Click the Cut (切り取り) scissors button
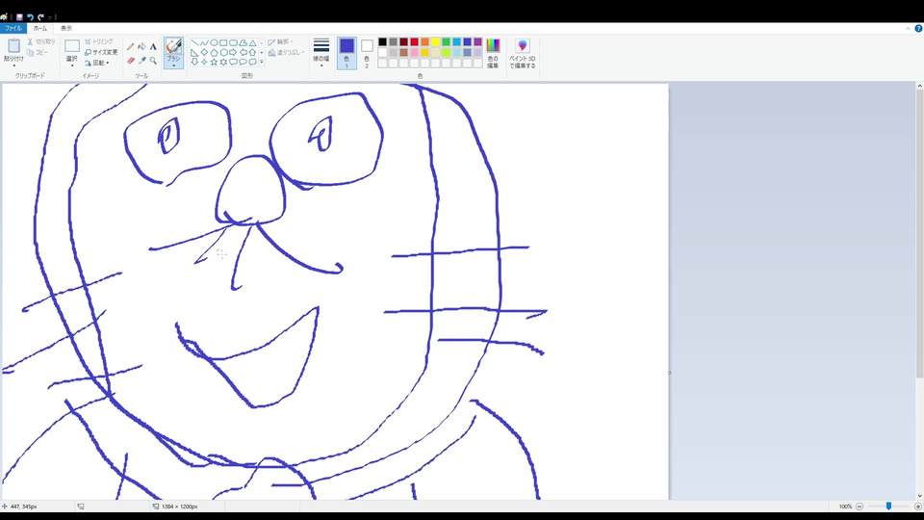The width and height of the screenshot is (924, 520). [41, 41]
